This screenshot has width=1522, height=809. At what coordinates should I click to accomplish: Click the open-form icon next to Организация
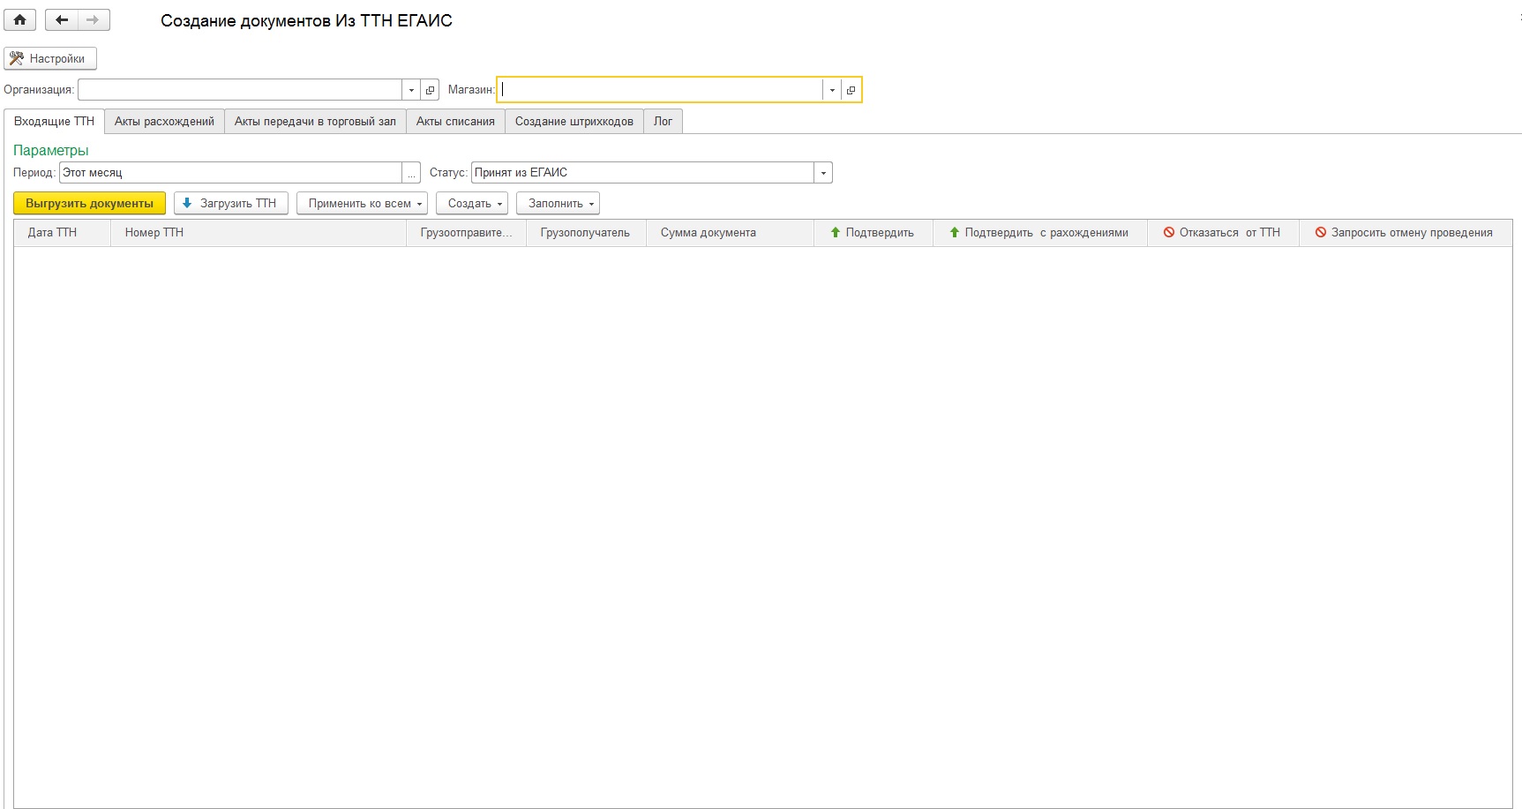[430, 90]
